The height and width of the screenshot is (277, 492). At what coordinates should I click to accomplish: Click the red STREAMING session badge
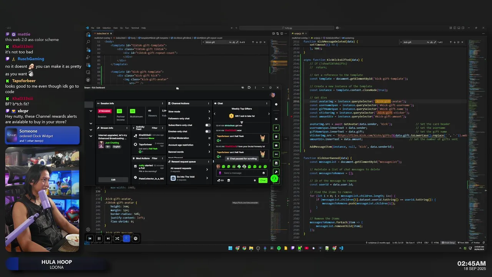click(x=105, y=111)
